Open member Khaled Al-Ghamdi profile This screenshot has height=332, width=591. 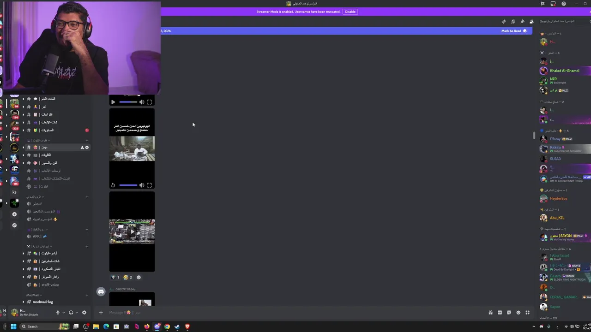[x=564, y=71]
